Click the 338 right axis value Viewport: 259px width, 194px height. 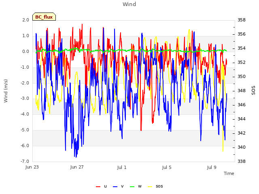click(242, 161)
